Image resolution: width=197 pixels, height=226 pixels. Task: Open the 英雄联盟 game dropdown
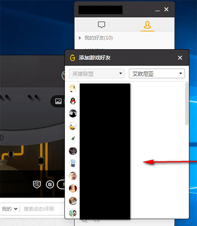point(97,74)
